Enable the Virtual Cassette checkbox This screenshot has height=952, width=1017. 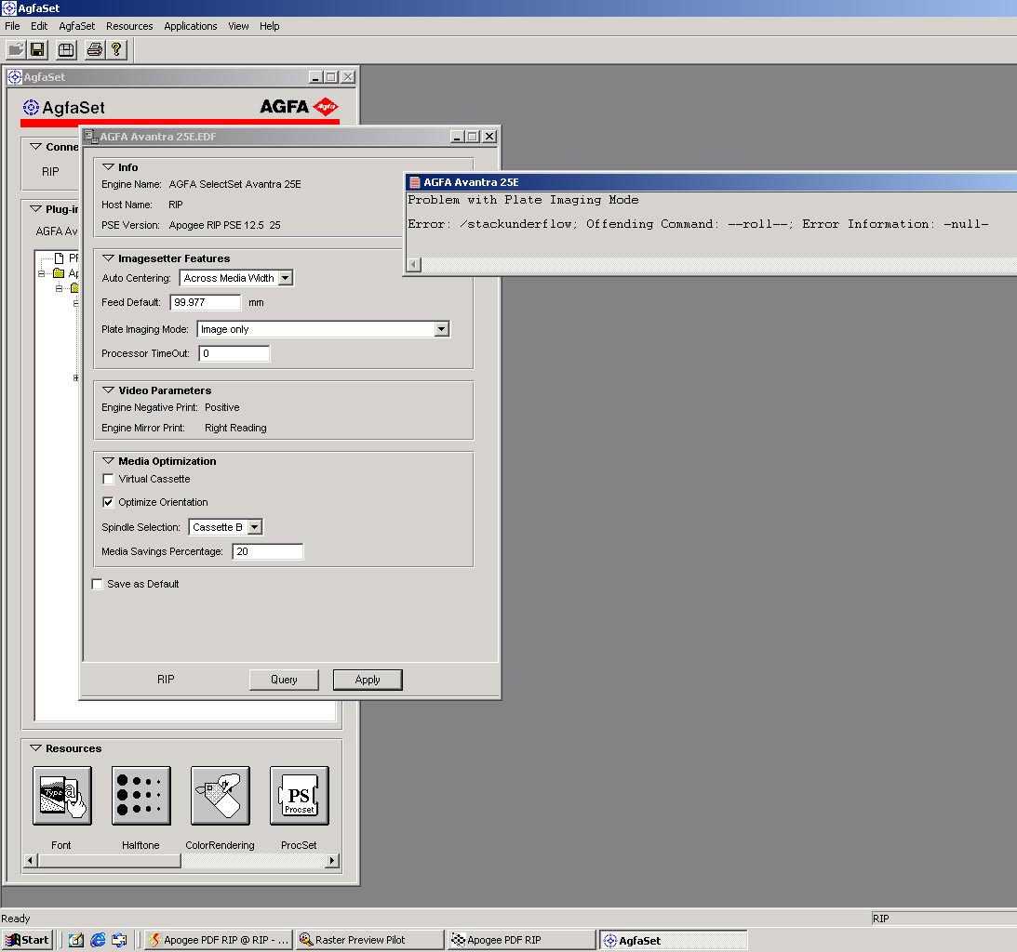click(x=108, y=479)
